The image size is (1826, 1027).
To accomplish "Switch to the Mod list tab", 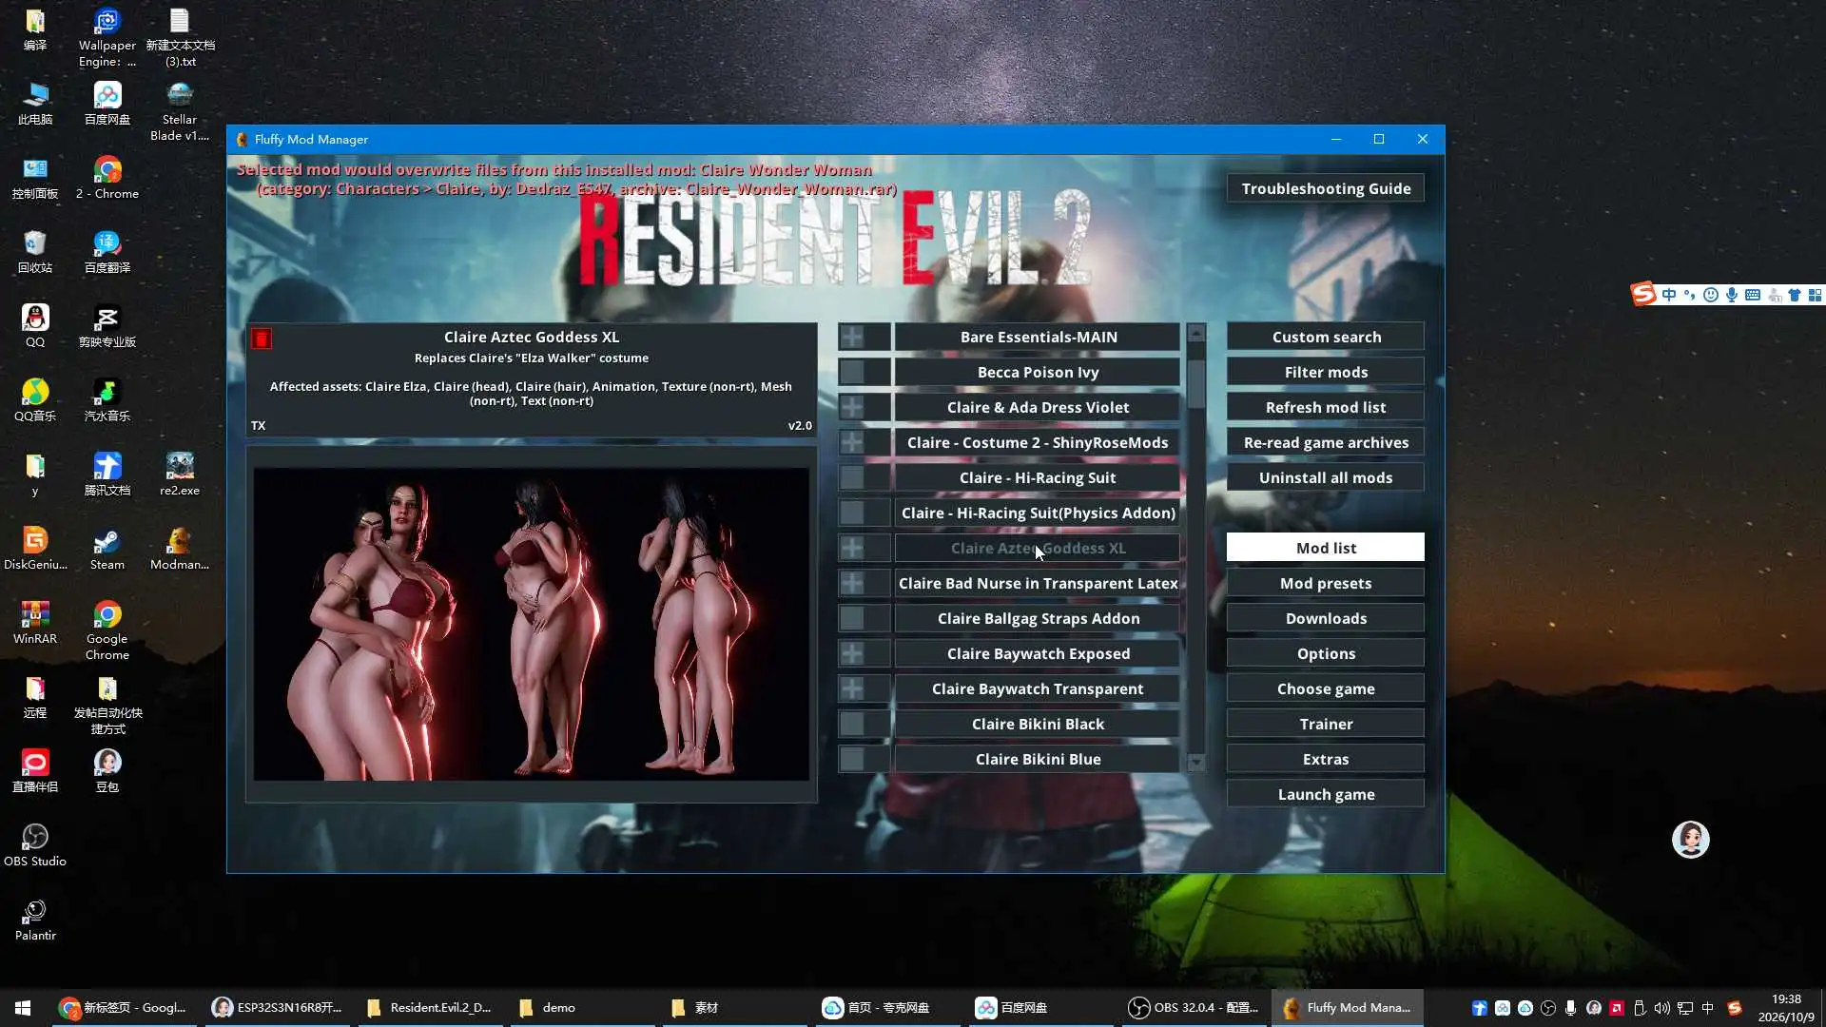I will [1326, 548].
